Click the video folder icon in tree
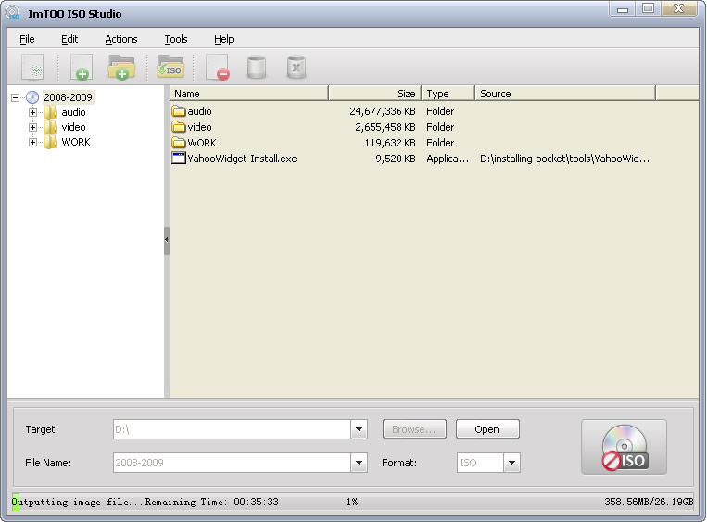This screenshot has width=707, height=522. [50, 127]
